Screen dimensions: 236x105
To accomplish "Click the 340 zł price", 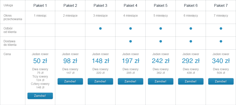I will click(x=221, y=61).
